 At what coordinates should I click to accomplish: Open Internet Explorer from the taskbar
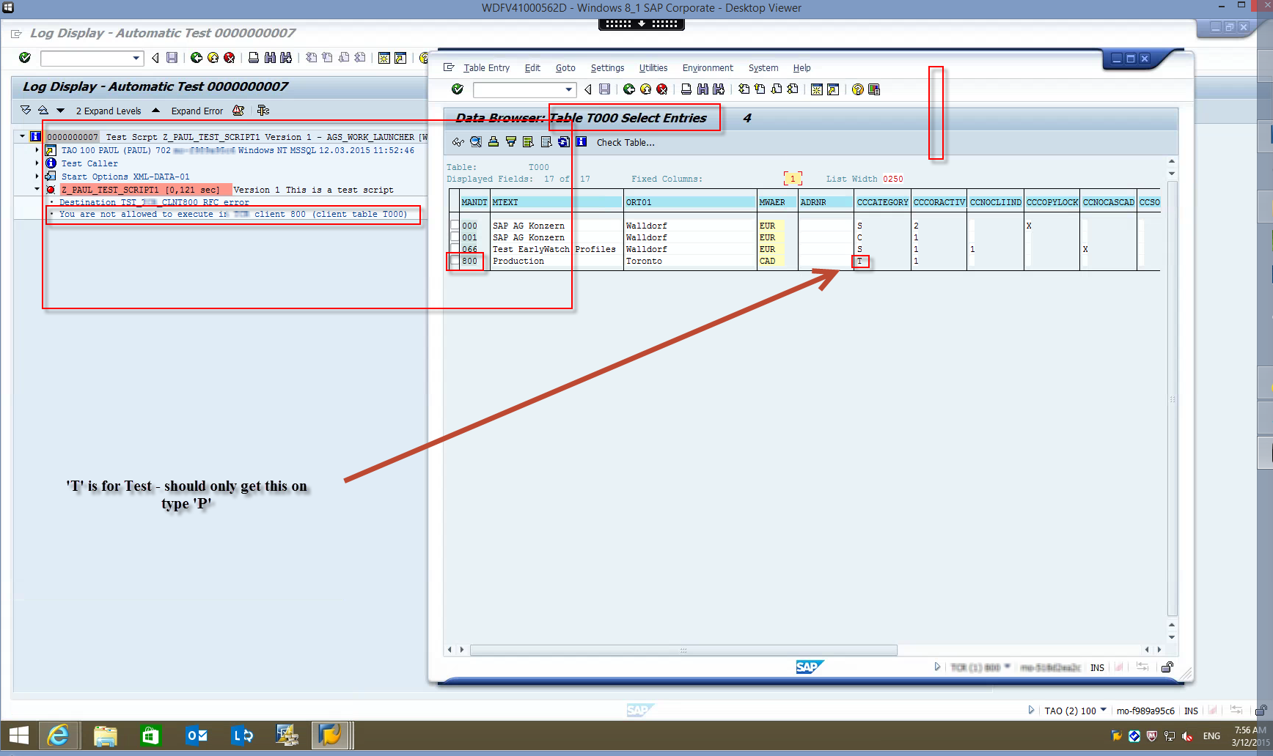click(59, 735)
